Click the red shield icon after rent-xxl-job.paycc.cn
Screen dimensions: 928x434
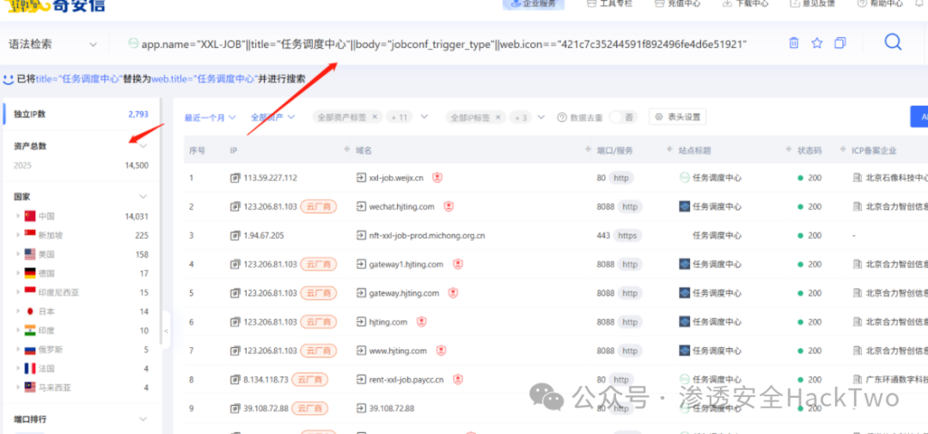coord(457,380)
